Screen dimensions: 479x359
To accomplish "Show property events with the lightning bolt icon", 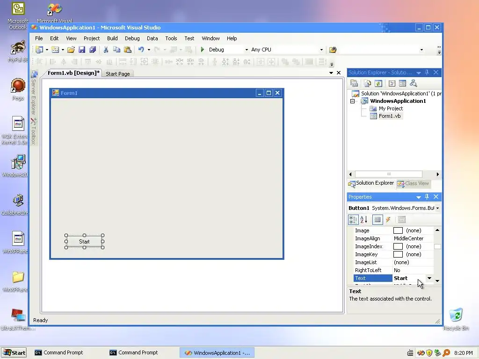I will (x=388, y=220).
